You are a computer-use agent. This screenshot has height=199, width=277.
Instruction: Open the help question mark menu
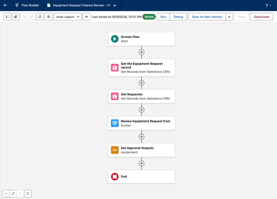click(x=268, y=6)
